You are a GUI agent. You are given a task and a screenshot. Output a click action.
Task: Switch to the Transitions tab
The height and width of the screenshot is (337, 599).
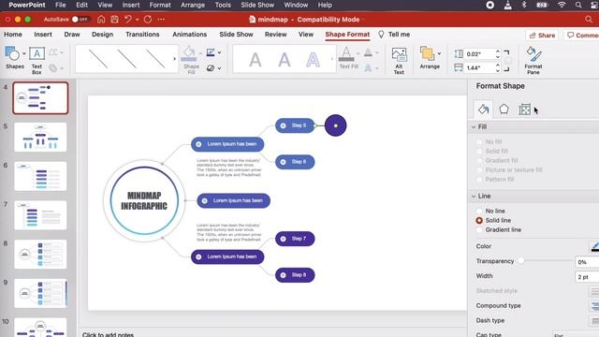pyautogui.click(x=142, y=35)
